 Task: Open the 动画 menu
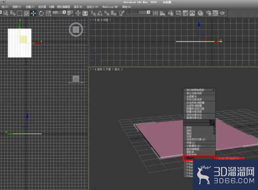pyautogui.click(x=52, y=7)
